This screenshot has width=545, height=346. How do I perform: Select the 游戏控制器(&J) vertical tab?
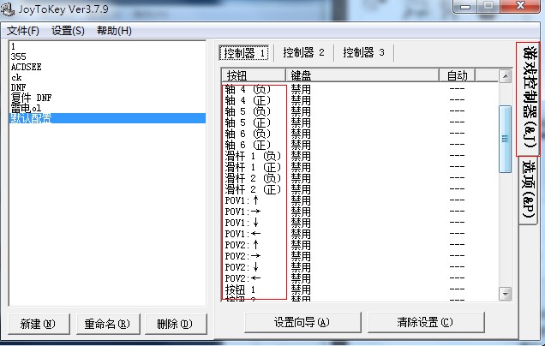[x=529, y=99]
